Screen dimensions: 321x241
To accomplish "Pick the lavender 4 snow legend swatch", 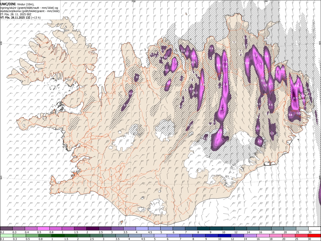I will (142, 229).
